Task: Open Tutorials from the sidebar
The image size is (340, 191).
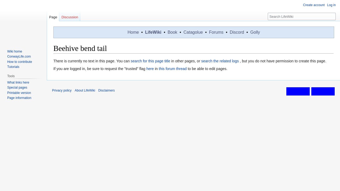Action: tap(13, 67)
